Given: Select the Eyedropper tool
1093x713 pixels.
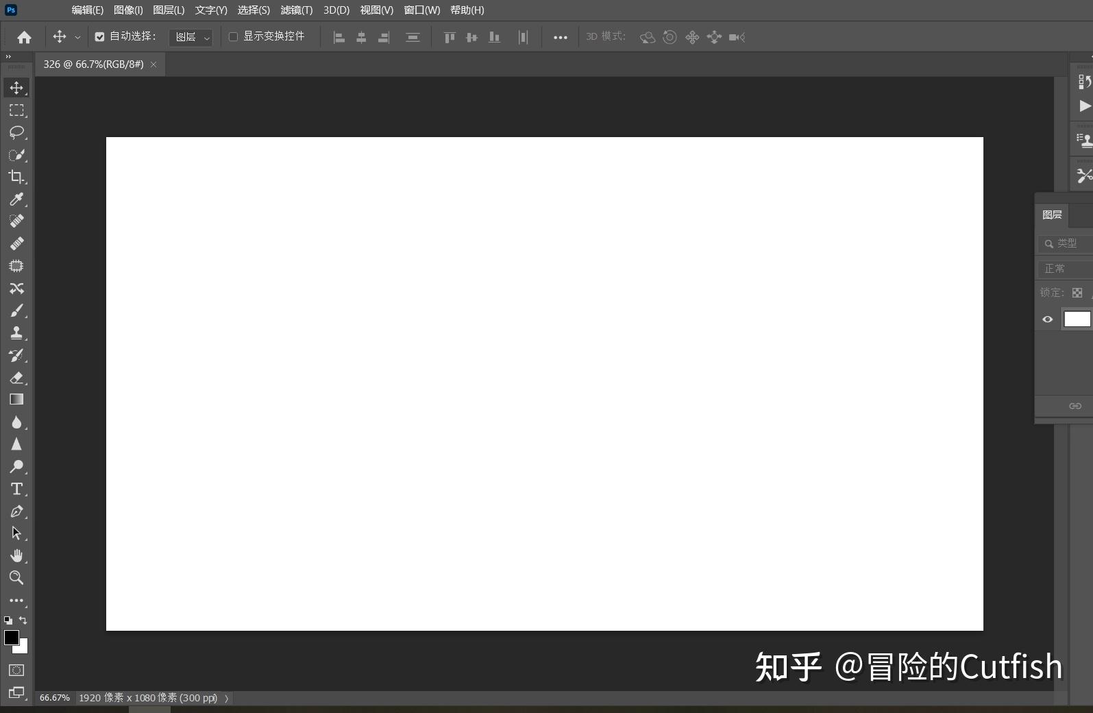Looking at the screenshot, I should pos(16,200).
